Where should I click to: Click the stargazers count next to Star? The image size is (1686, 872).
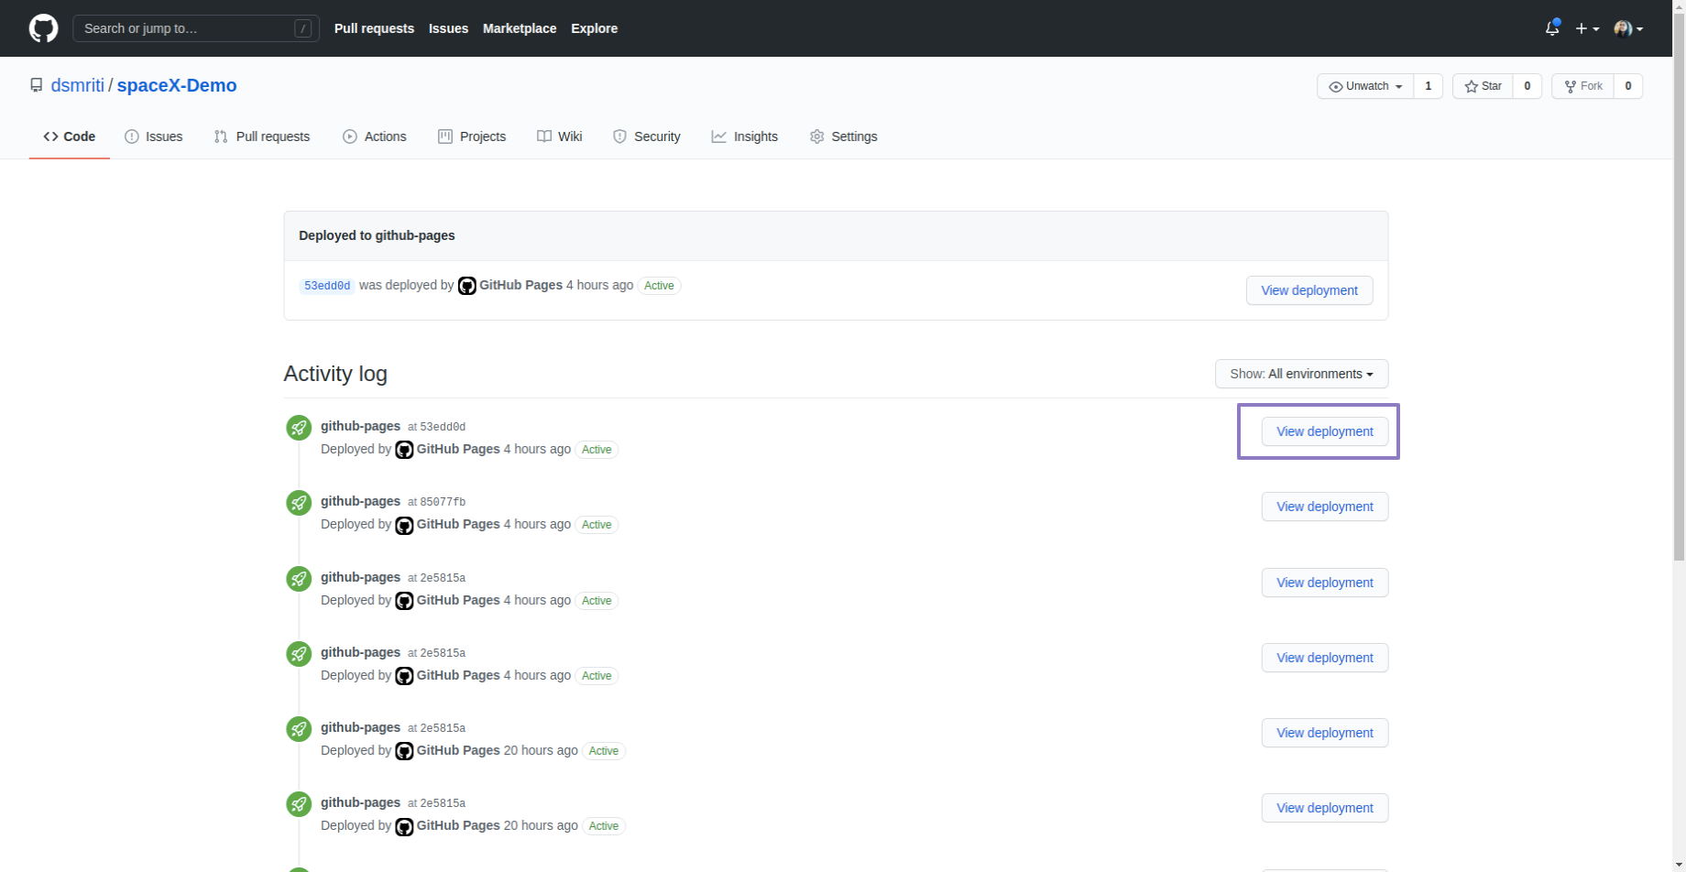[x=1527, y=86]
